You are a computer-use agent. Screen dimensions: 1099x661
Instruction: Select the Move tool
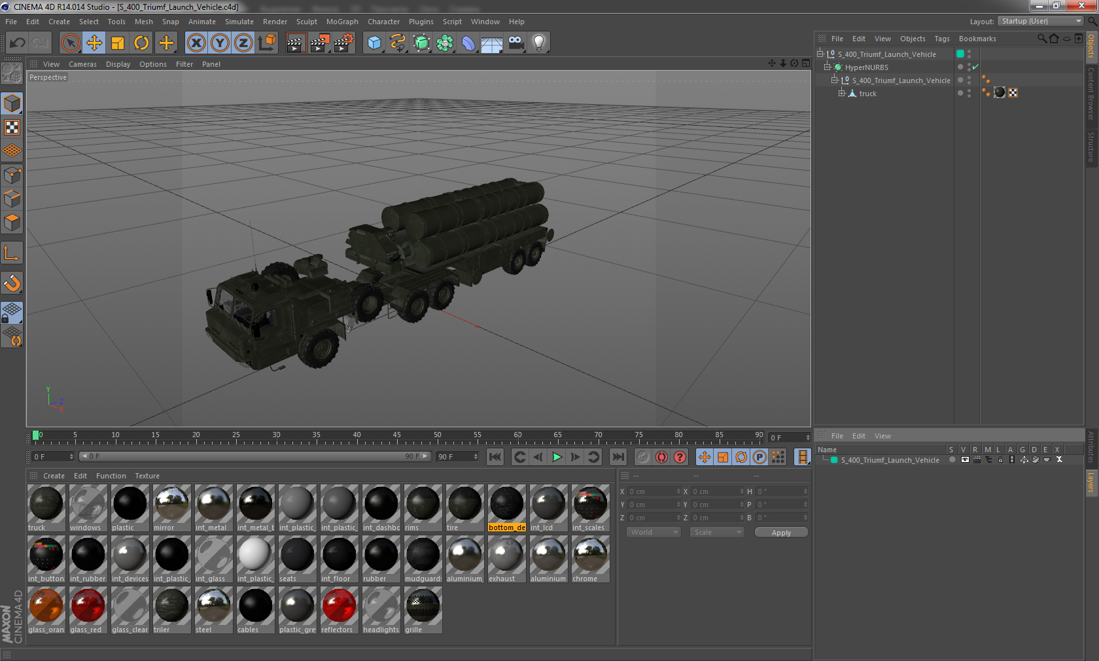[94, 43]
